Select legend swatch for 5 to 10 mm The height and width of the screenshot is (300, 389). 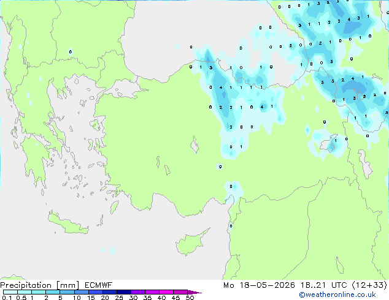[67, 292]
